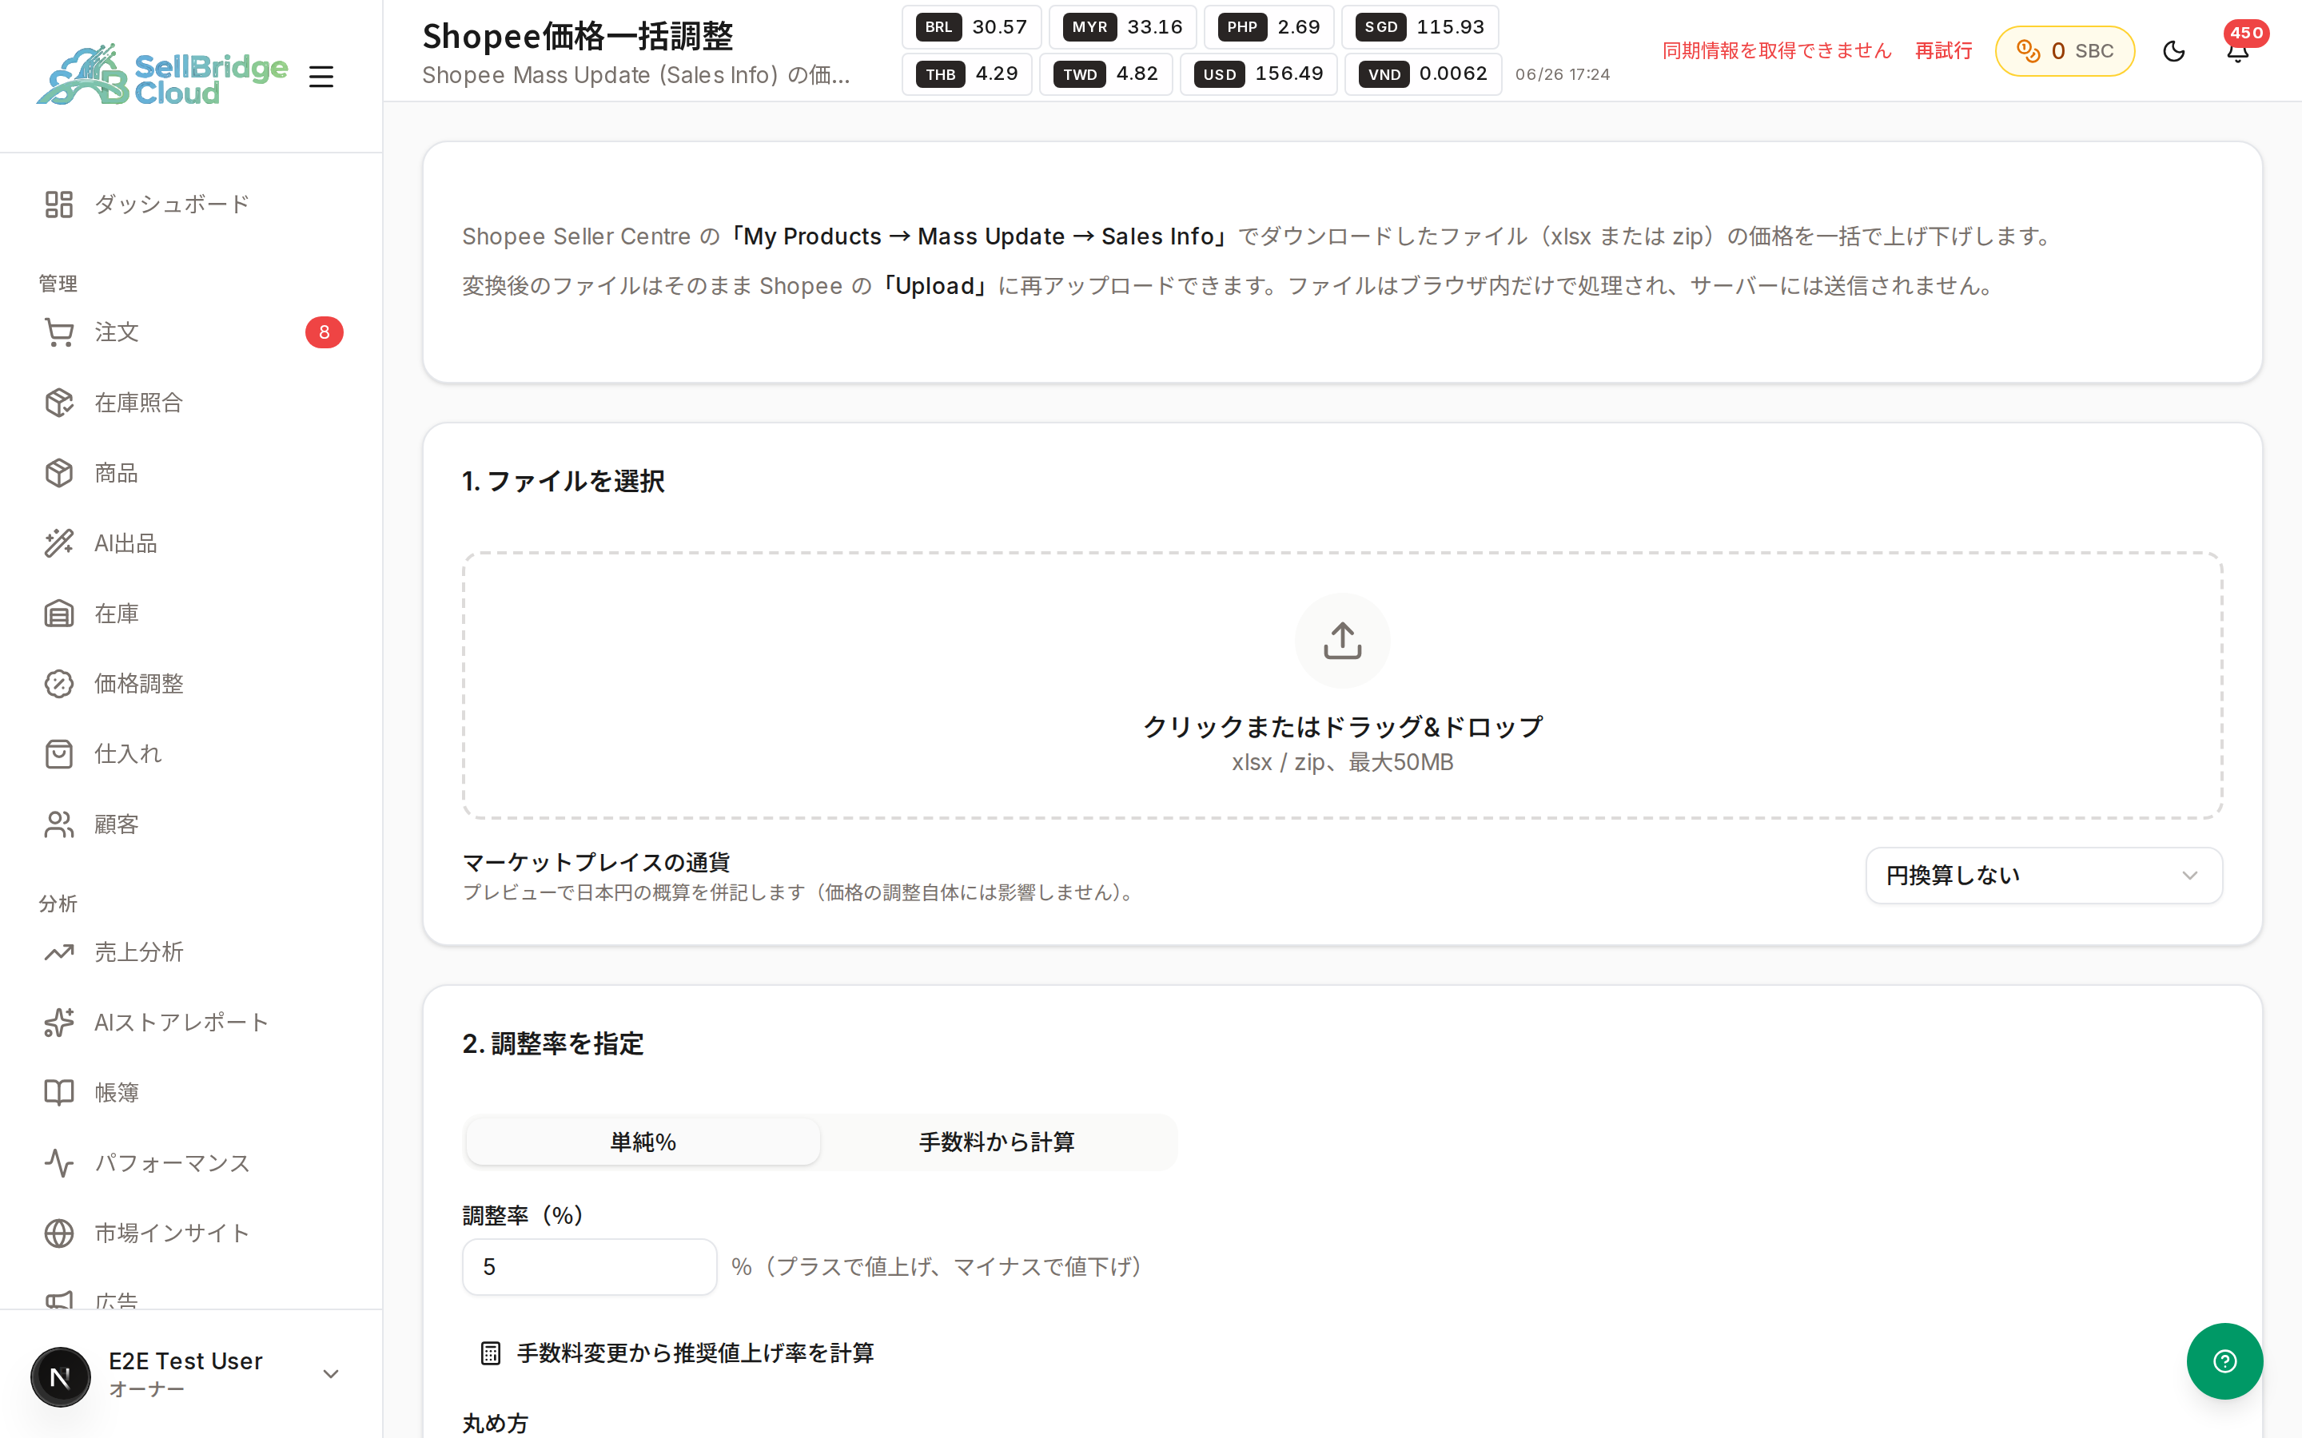Click the 調整率 percent input field
The height and width of the screenshot is (1438, 2302).
(590, 1267)
